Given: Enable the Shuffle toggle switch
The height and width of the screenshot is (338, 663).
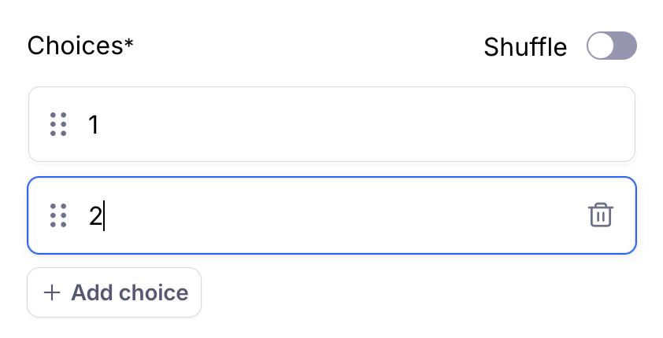Looking at the screenshot, I should pos(611,46).
